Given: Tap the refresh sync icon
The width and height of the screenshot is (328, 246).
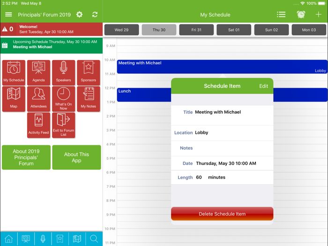Looking at the screenshot, I should [95, 15].
